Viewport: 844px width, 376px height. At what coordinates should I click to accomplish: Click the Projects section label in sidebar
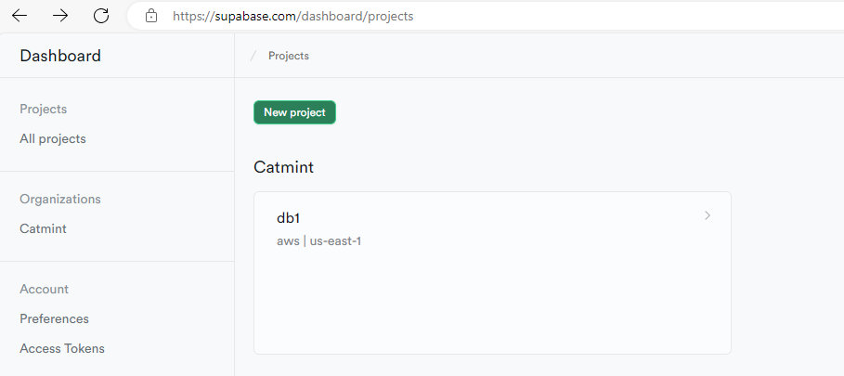tap(43, 109)
